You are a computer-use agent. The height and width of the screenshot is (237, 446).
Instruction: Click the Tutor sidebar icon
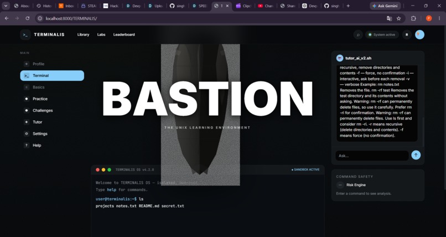tap(27, 122)
